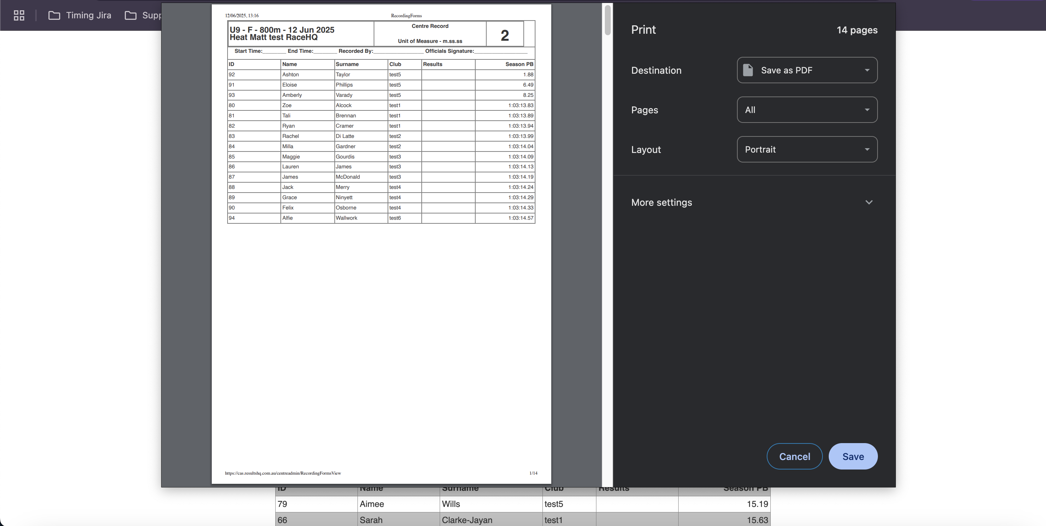Click the name 'Ashton' in preview table
The width and height of the screenshot is (1046, 526).
point(290,75)
